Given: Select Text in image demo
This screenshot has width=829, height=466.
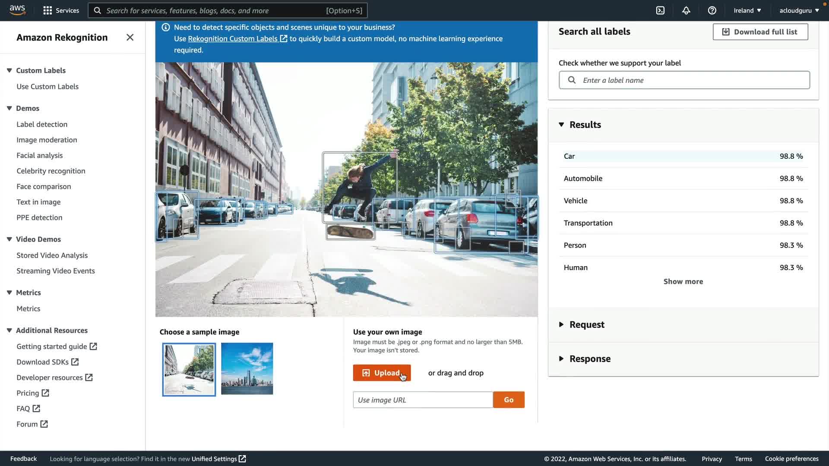Looking at the screenshot, I should (38, 202).
